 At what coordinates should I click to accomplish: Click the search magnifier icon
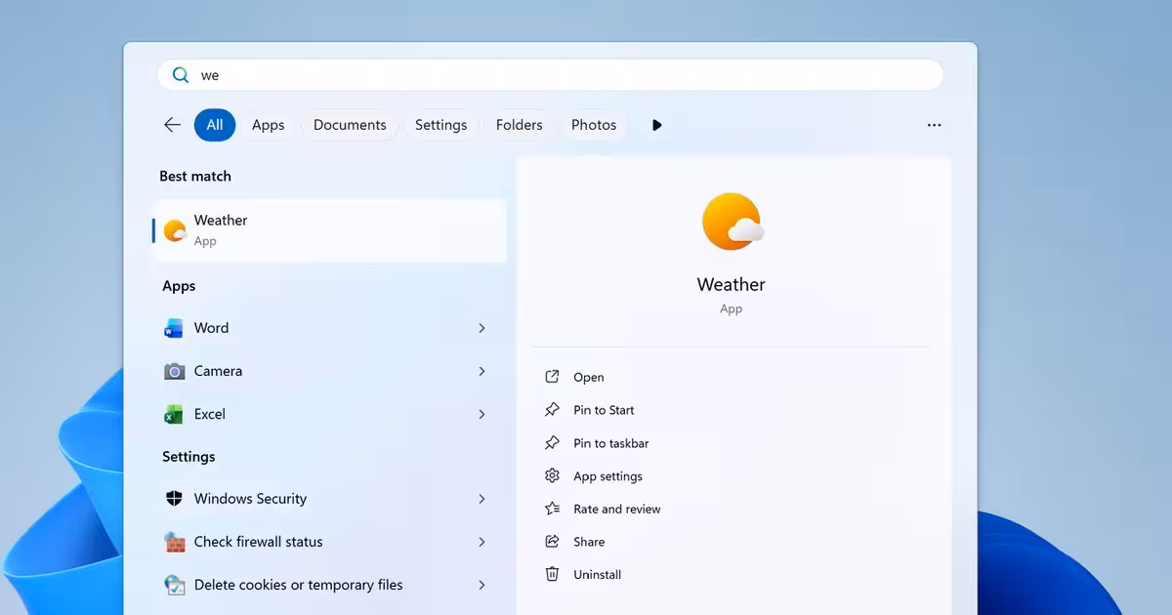[181, 75]
